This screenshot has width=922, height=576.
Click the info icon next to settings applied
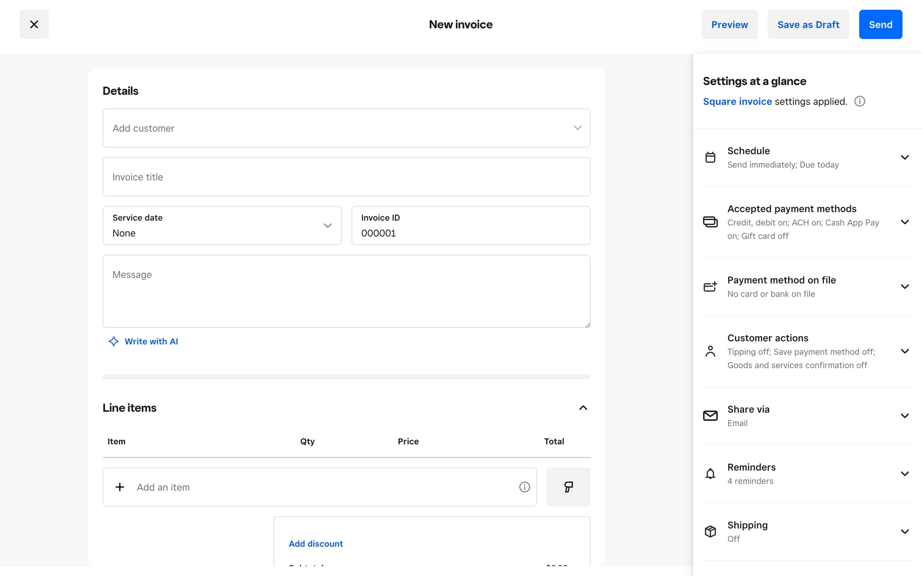pyautogui.click(x=860, y=101)
